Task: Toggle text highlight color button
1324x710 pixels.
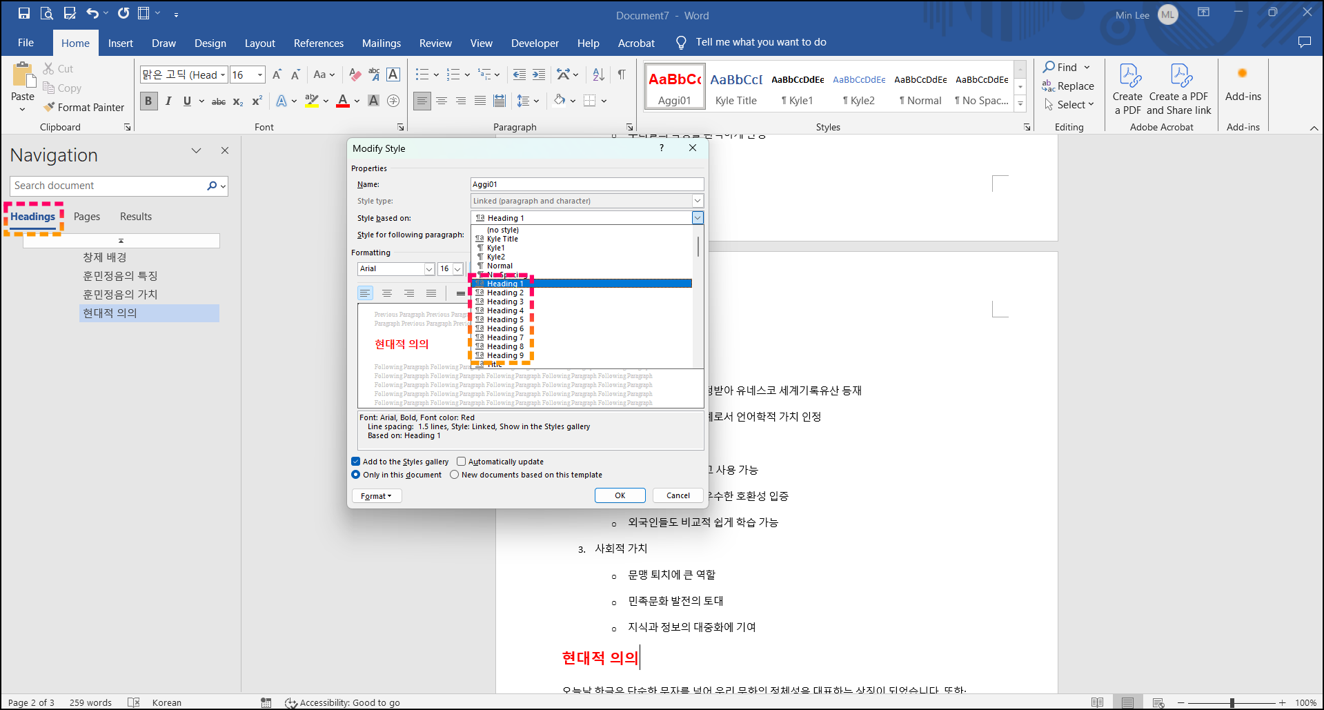Action: click(312, 101)
